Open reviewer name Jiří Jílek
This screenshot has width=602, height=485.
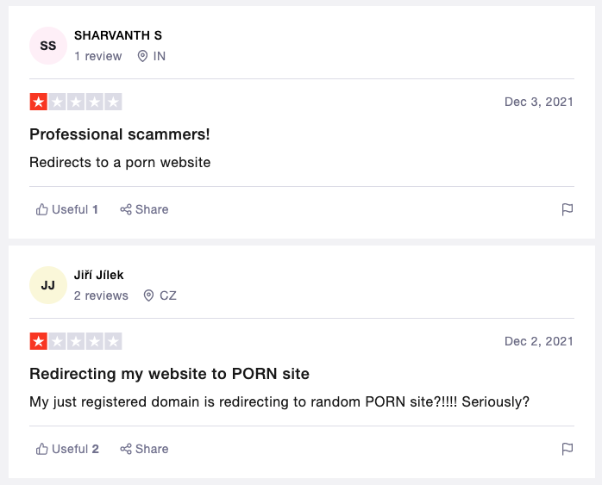(x=98, y=275)
